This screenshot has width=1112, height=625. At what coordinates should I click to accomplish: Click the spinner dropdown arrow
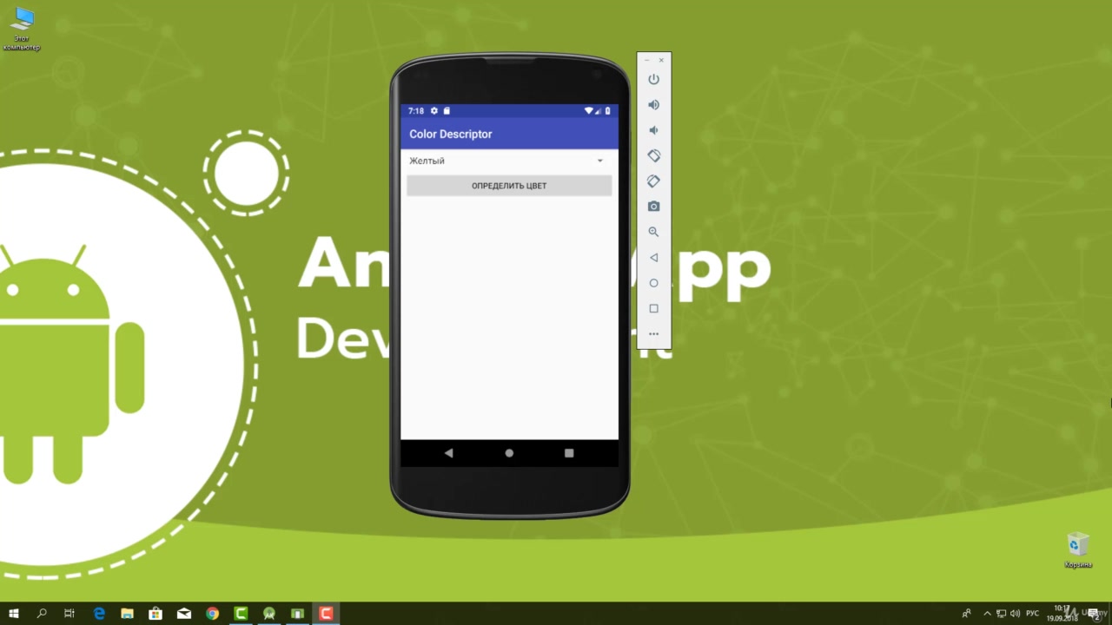click(x=599, y=161)
